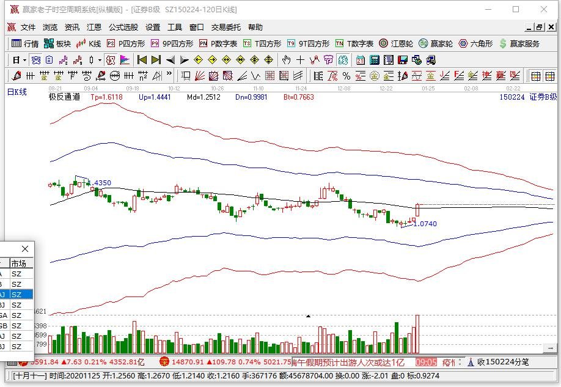Open 赢家服务 dollar-sign service
The width and height of the screenshot is (561, 387).
(x=519, y=43)
